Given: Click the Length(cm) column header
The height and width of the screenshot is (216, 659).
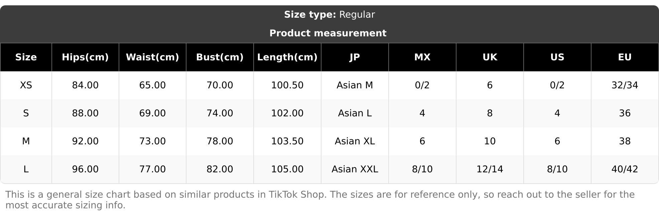Looking at the screenshot, I should click(287, 57).
